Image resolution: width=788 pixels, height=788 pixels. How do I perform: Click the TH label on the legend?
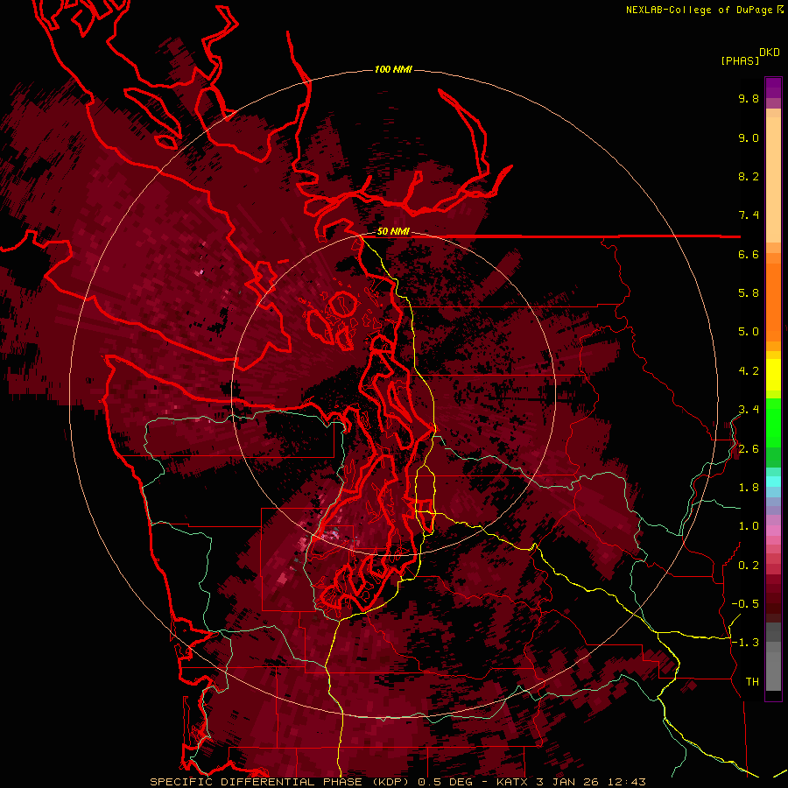pyautogui.click(x=752, y=682)
